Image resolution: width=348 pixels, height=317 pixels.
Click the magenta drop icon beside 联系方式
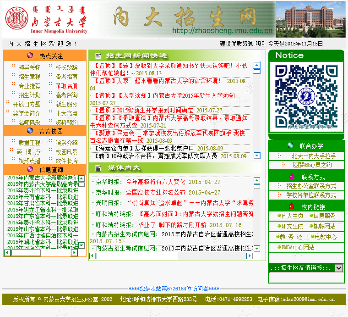click(x=292, y=176)
